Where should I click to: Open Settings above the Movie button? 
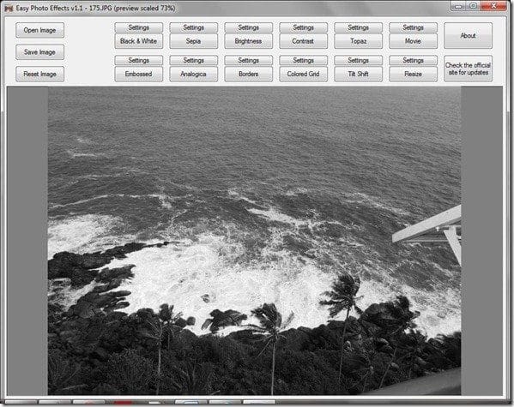pos(413,27)
